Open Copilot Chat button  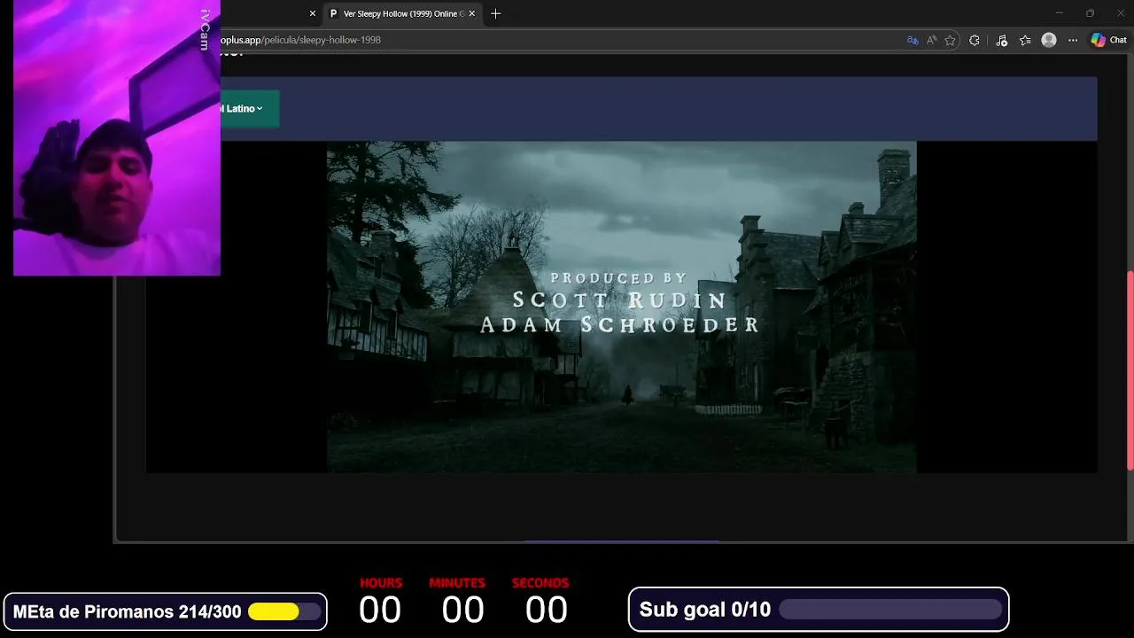pos(1109,40)
